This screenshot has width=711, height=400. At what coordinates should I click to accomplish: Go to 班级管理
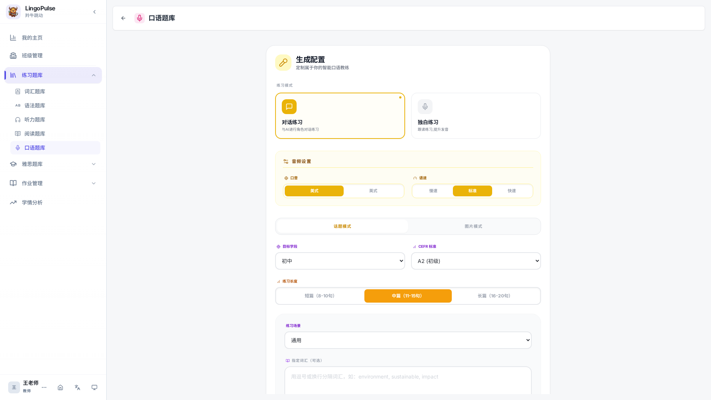pyautogui.click(x=53, y=56)
